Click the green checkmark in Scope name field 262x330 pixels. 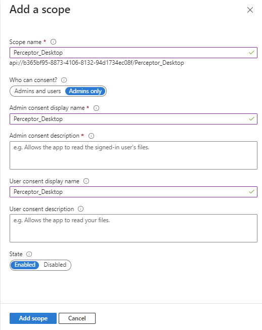pyautogui.click(x=251, y=53)
